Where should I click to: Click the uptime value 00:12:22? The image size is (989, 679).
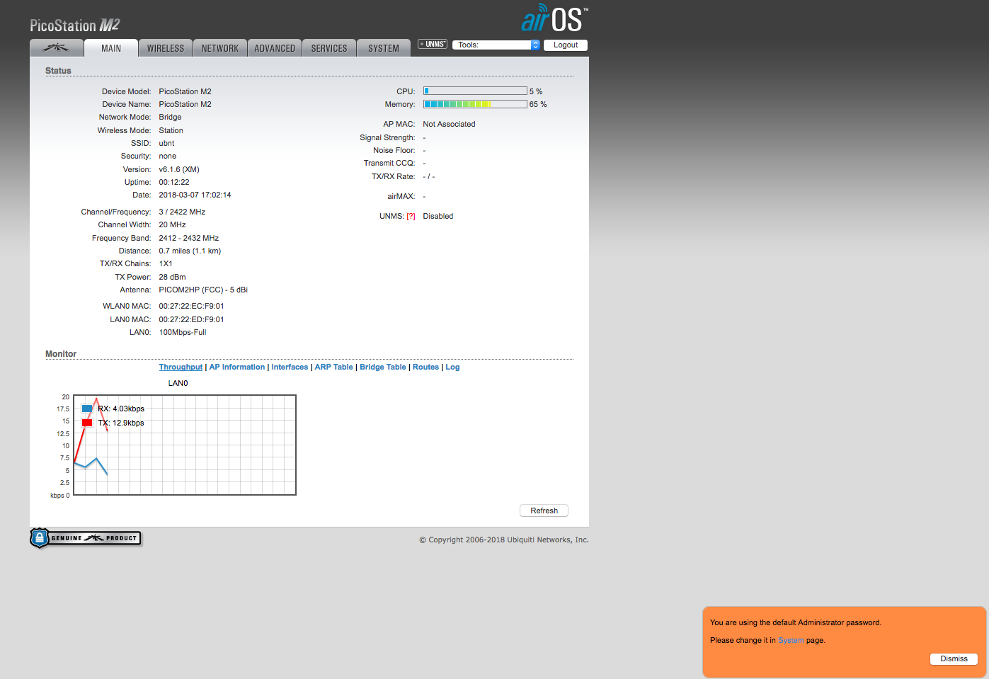click(174, 182)
